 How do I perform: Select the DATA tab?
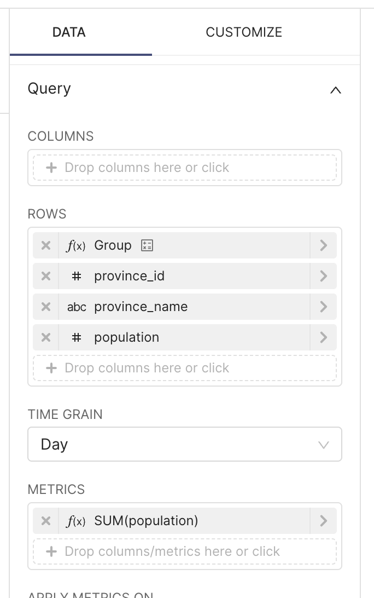click(x=68, y=32)
